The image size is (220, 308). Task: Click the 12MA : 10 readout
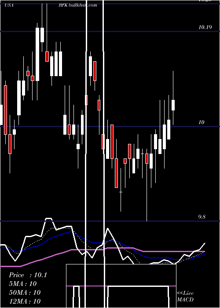coord(25,301)
